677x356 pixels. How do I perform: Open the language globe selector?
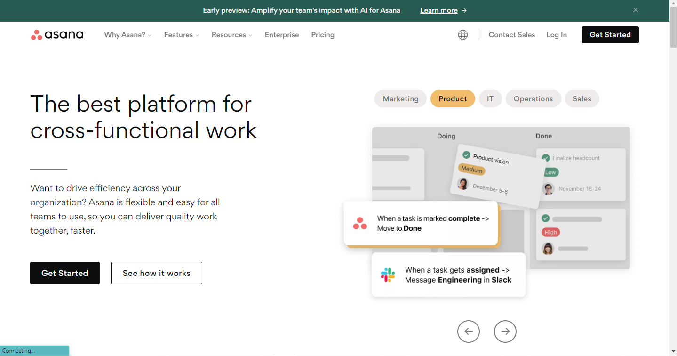point(463,35)
